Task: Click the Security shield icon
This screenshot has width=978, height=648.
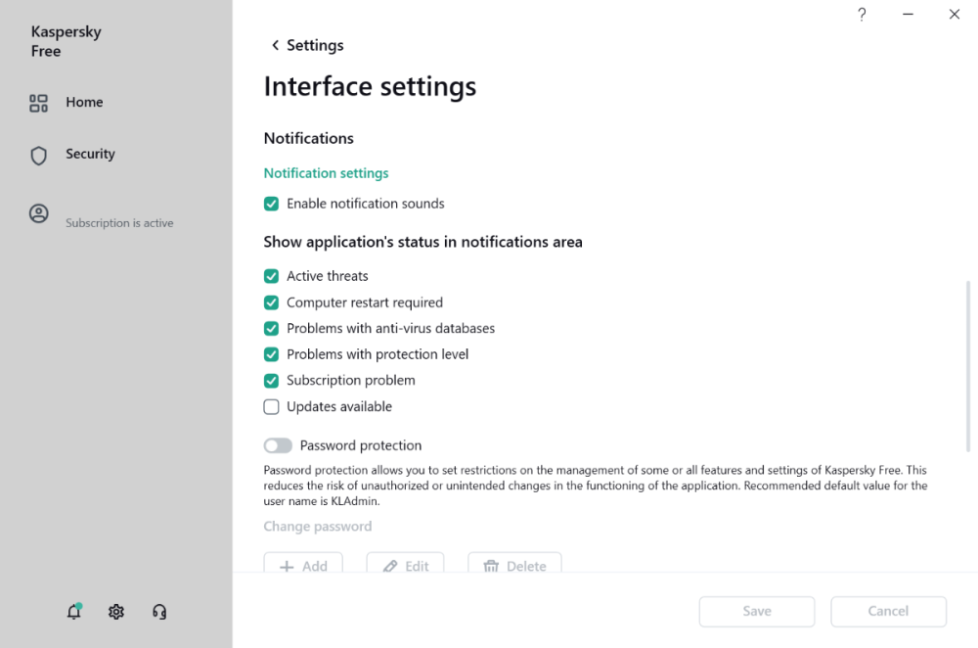Action: pyautogui.click(x=39, y=155)
